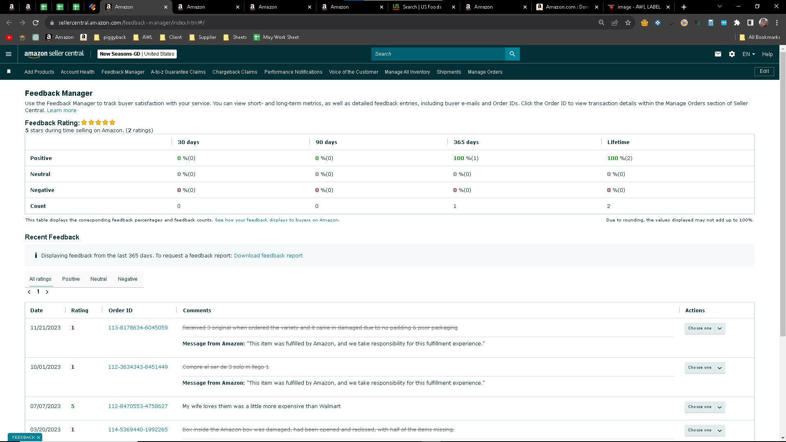Switch to the image - AWL LABEL tab
The height and width of the screenshot is (442, 786).
[x=639, y=7]
